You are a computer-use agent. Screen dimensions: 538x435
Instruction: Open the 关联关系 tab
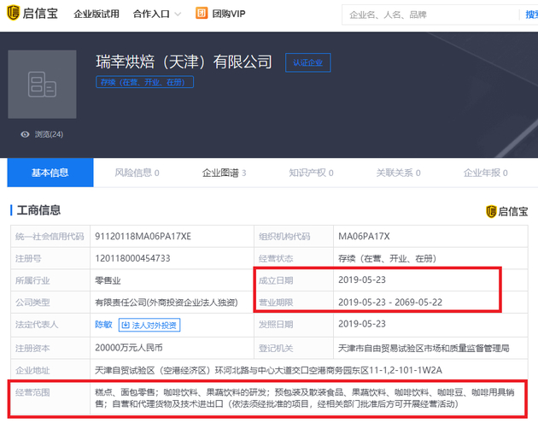pyautogui.click(x=399, y=173)
